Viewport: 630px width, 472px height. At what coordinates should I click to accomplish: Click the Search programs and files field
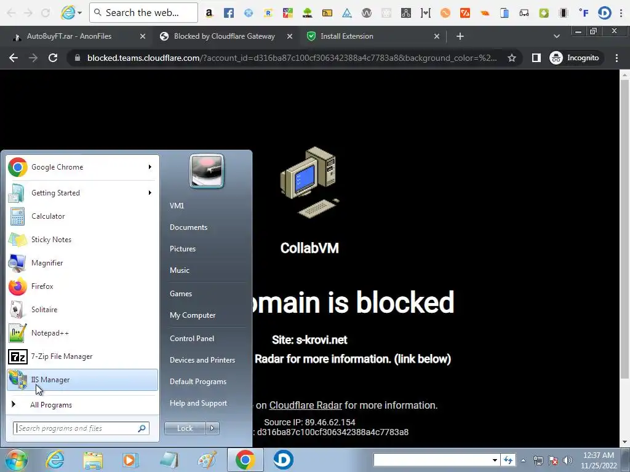pyautogui.click(x=81, y=428)
